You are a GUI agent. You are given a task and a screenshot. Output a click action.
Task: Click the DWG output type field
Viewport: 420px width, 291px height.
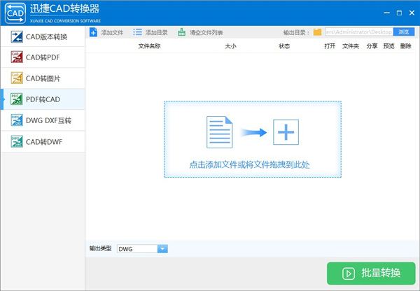[x=137, y=249]
